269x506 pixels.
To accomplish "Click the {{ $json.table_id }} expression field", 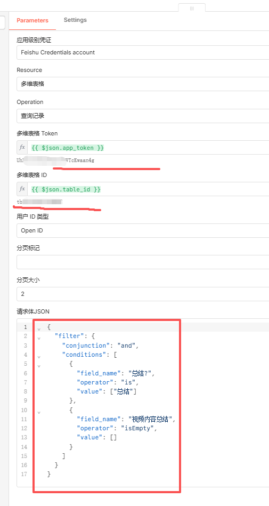I will click(149, 189).
